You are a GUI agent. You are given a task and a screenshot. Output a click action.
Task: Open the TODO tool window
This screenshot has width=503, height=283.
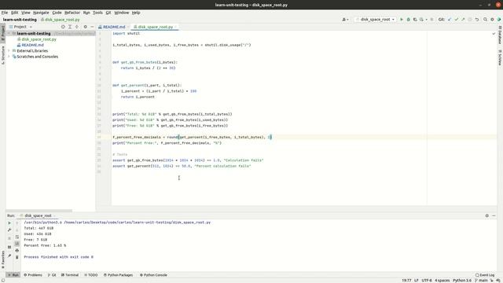(x=91, y=275)
